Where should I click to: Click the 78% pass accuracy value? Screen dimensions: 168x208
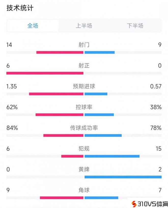tap(156, 128)
